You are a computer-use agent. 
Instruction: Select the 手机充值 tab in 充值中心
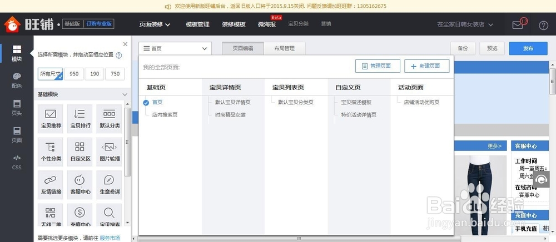[526, 229]
